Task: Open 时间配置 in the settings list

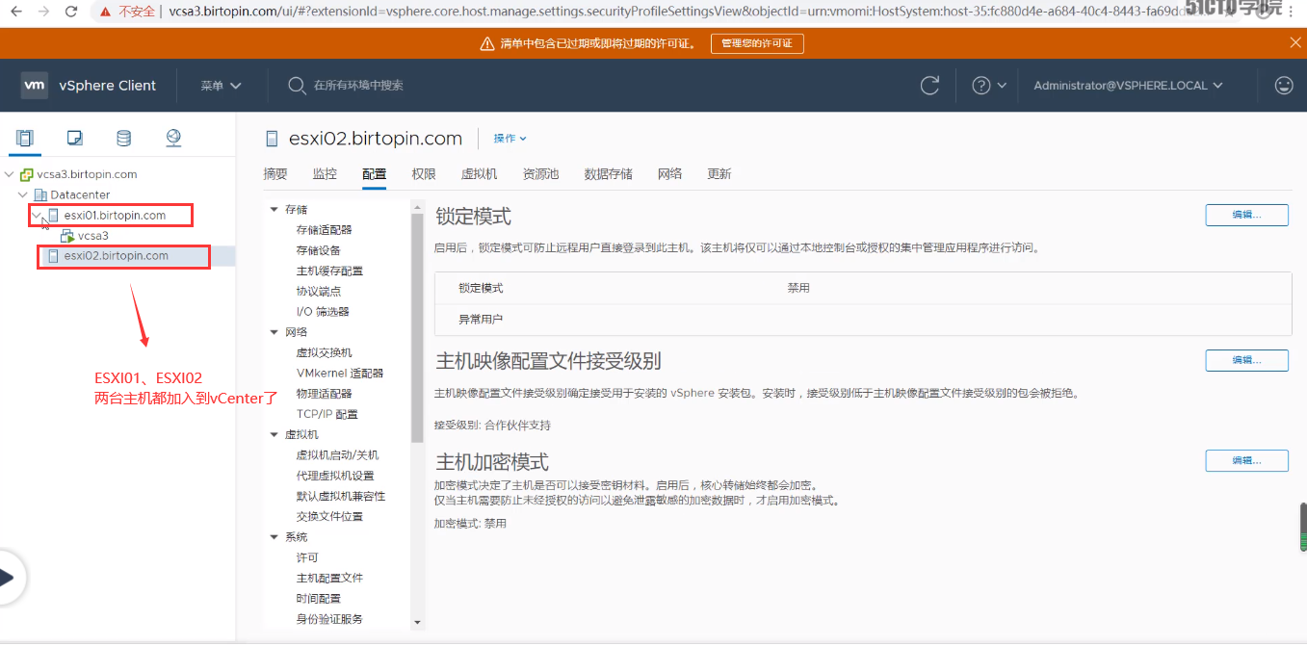Action: click(318, 598)
